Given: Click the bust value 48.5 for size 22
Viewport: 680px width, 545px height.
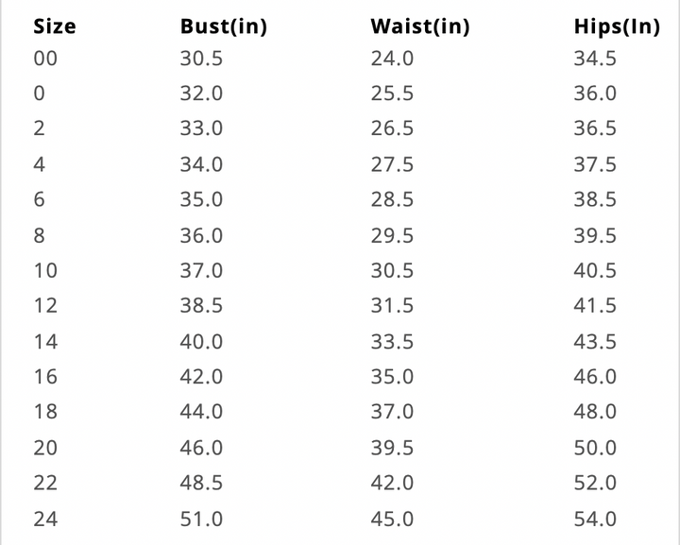Looking at the screenshot, I should pyautogui.click(x=201, y=483).
